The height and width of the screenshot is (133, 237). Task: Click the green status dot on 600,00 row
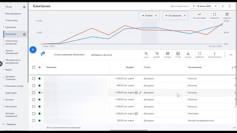[x=40, y=86]
